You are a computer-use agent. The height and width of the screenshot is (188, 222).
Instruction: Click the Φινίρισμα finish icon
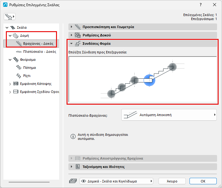pyautogui.click(x=15, y=60)
